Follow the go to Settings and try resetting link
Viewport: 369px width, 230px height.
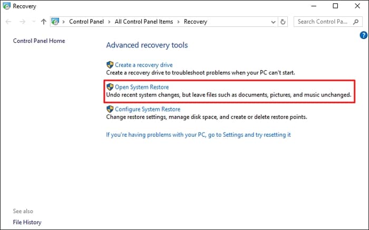pos(198,135)
